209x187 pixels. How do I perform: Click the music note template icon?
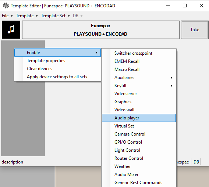[11, 30]
